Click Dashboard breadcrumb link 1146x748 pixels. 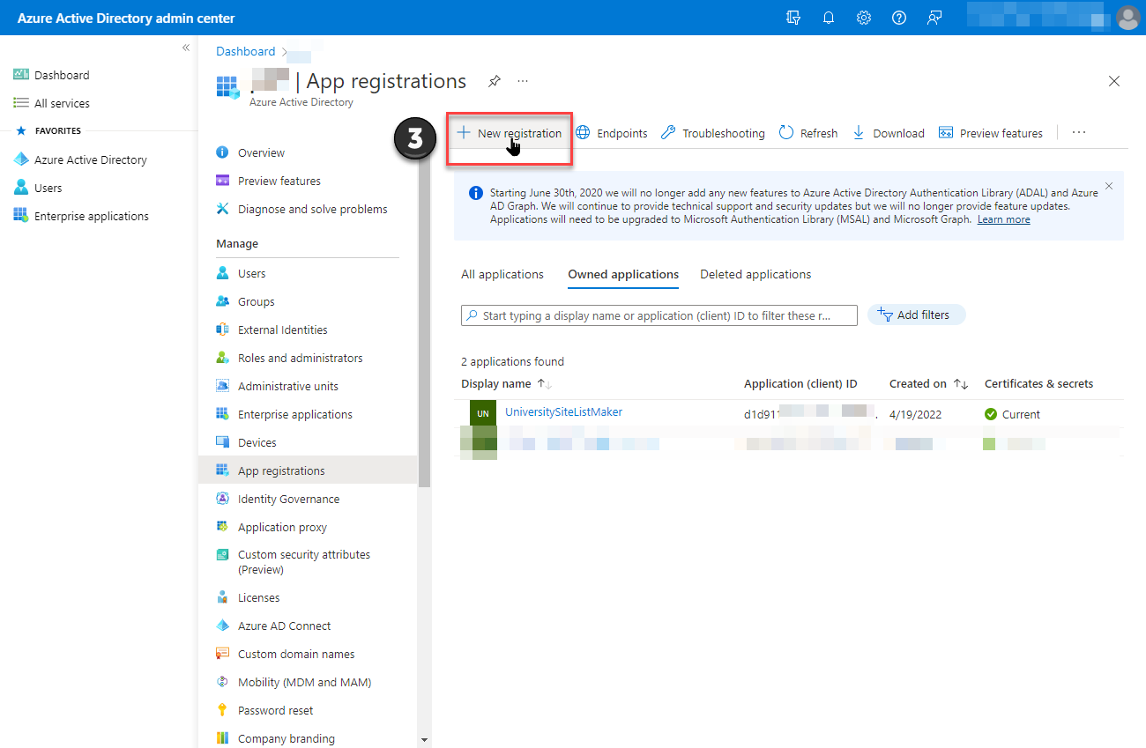245,51
